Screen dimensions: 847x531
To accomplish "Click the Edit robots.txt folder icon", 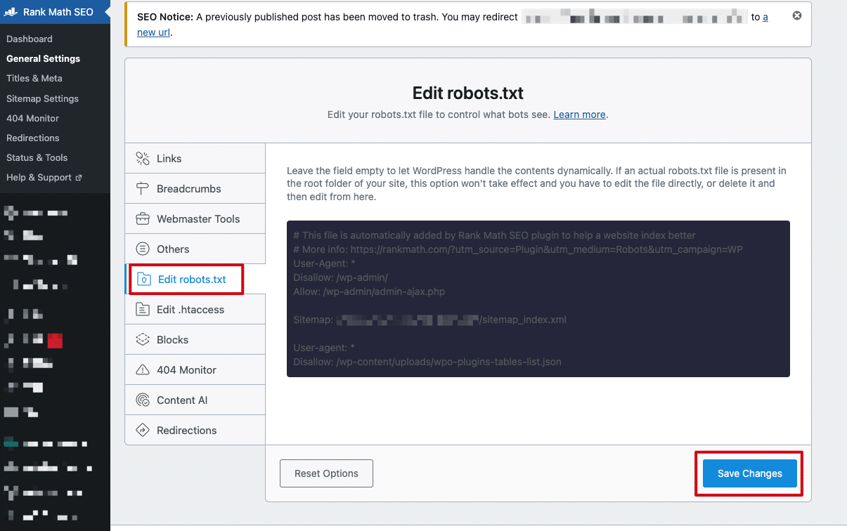I will [143, 280].
